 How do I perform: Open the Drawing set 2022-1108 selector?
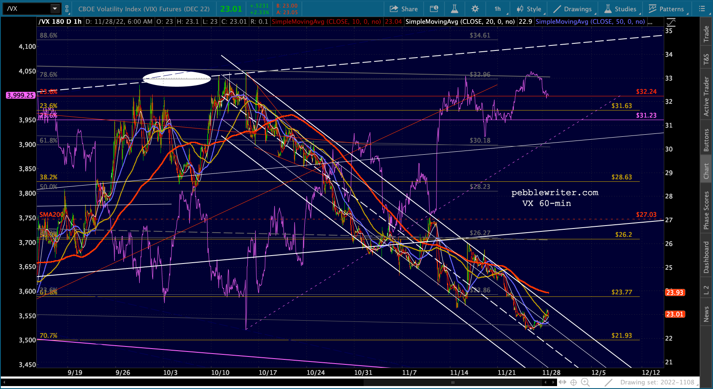[x=657, y=382]
